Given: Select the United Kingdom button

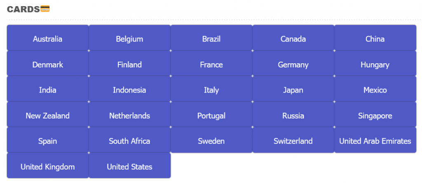Looking at the screenshot, I should point(48,167).
